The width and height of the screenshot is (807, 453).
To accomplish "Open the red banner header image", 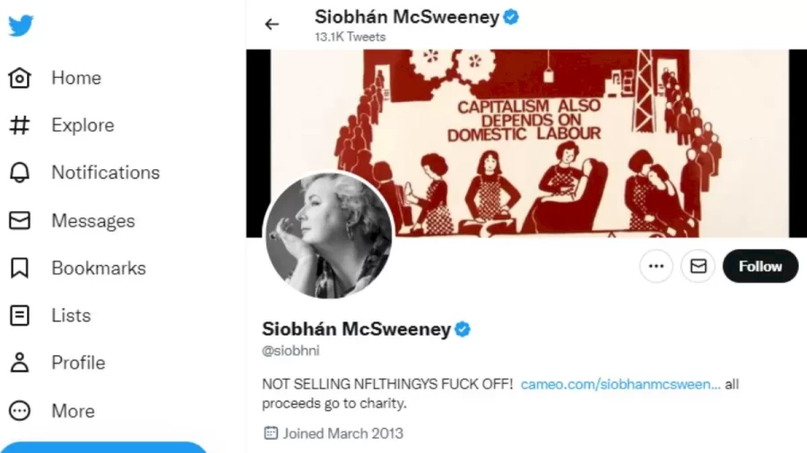I will [526, 143].
